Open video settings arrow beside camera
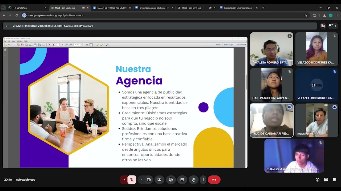This screenshot has width=341, height=191. (x=141, y=180)
